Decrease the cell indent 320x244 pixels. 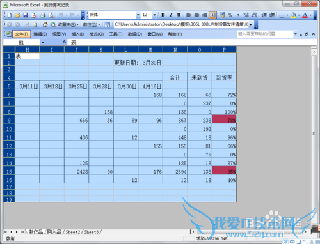[264, 15]
